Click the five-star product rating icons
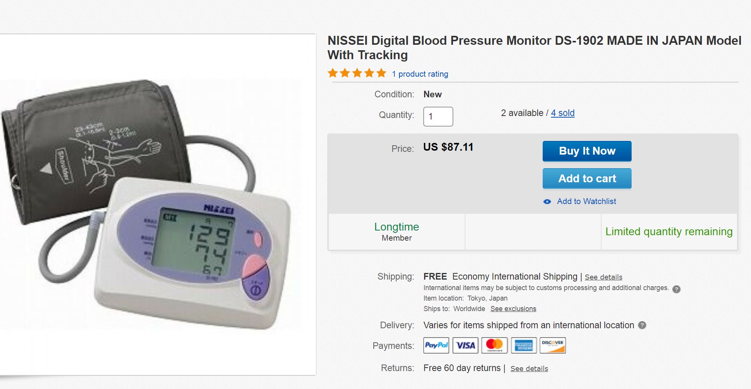The image size is (751, 389). [x=357, y=73]
